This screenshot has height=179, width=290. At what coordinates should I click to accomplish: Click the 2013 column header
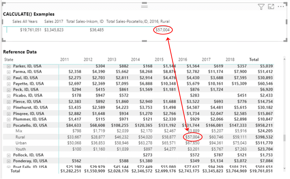point(112,59)
